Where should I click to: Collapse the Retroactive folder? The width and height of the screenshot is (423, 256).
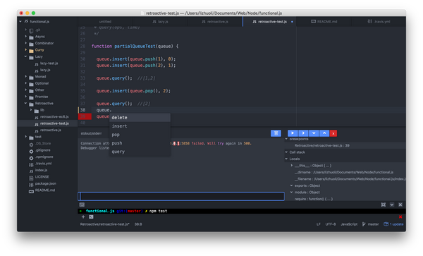click(x=26, y=104)
